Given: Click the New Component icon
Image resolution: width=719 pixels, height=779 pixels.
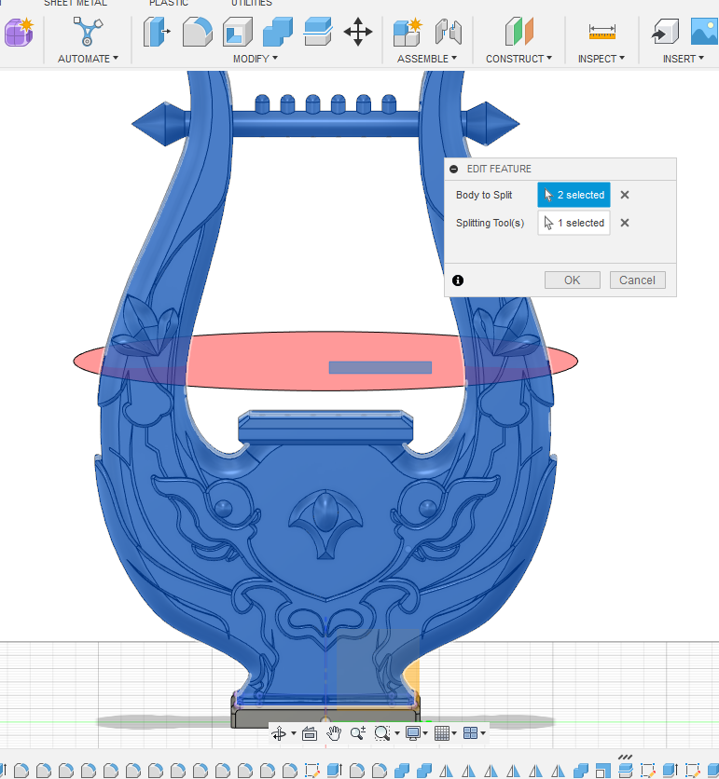Looking at the screenshot, I should click(x=408, y=32).
